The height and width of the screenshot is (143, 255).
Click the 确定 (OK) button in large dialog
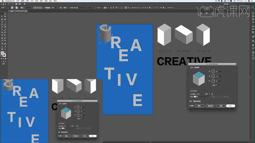click(x=231, y=106)
